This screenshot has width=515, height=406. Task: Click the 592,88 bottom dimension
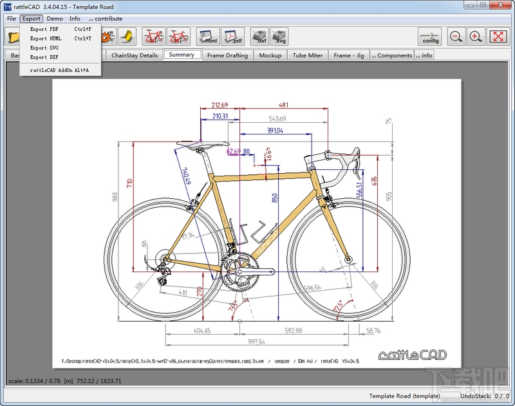coord(294,331)
